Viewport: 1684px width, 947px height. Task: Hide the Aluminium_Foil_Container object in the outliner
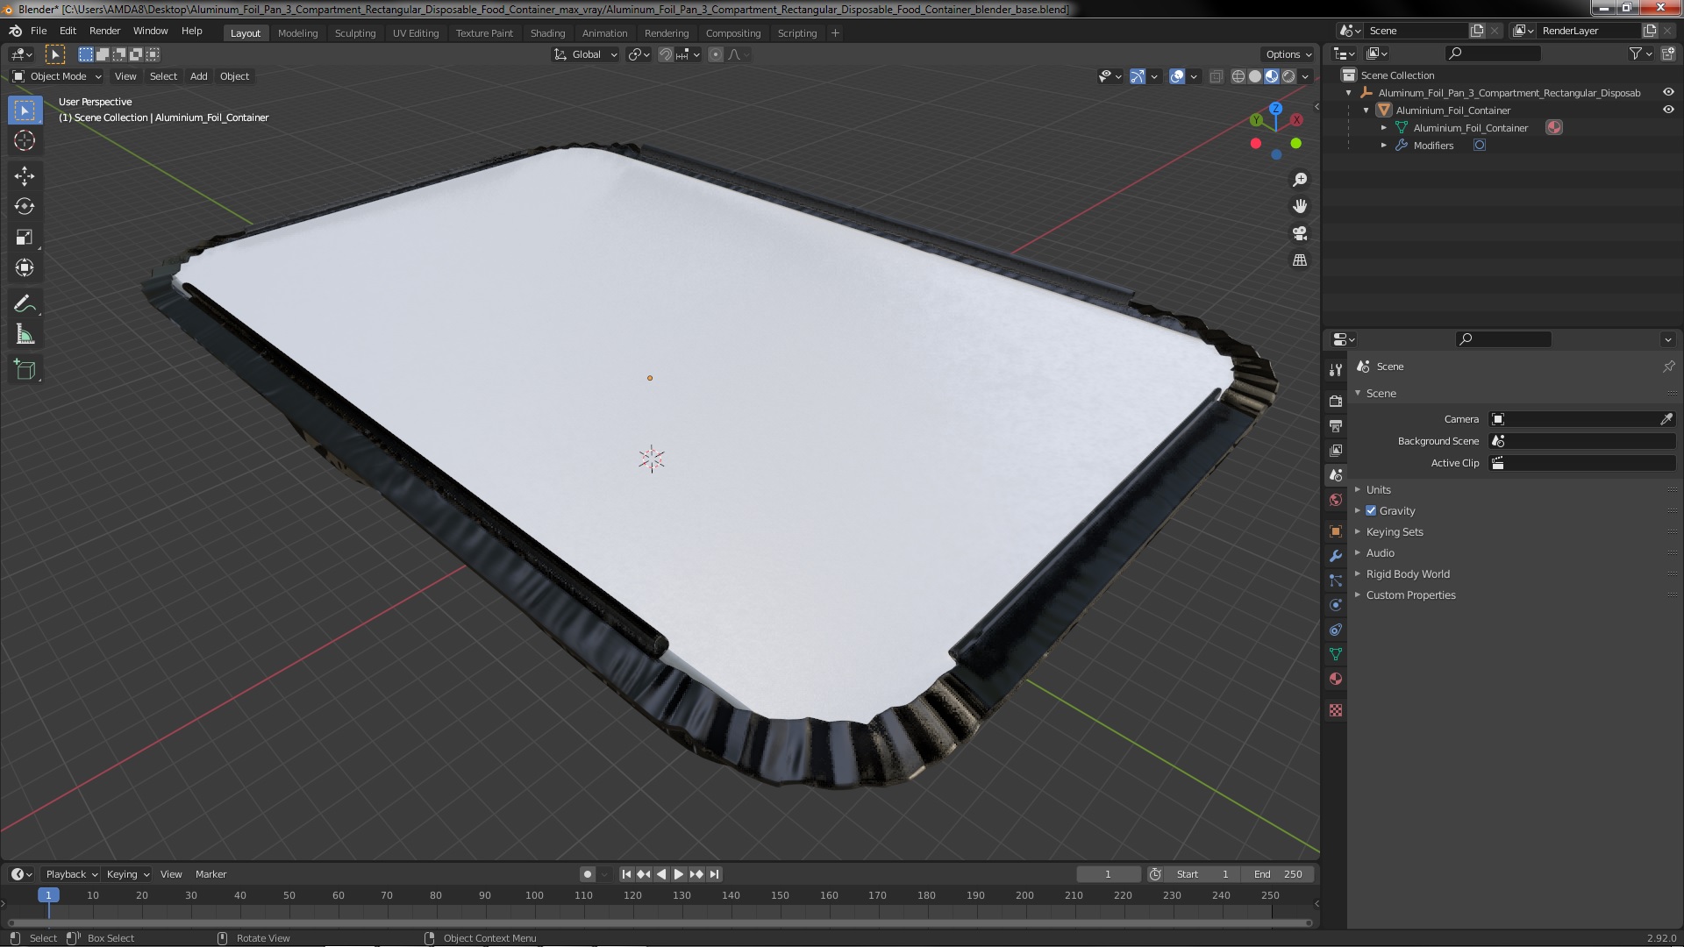pos(1667,110)
